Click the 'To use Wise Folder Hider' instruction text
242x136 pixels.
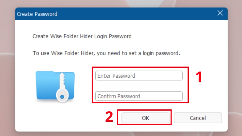pos(106,53)
